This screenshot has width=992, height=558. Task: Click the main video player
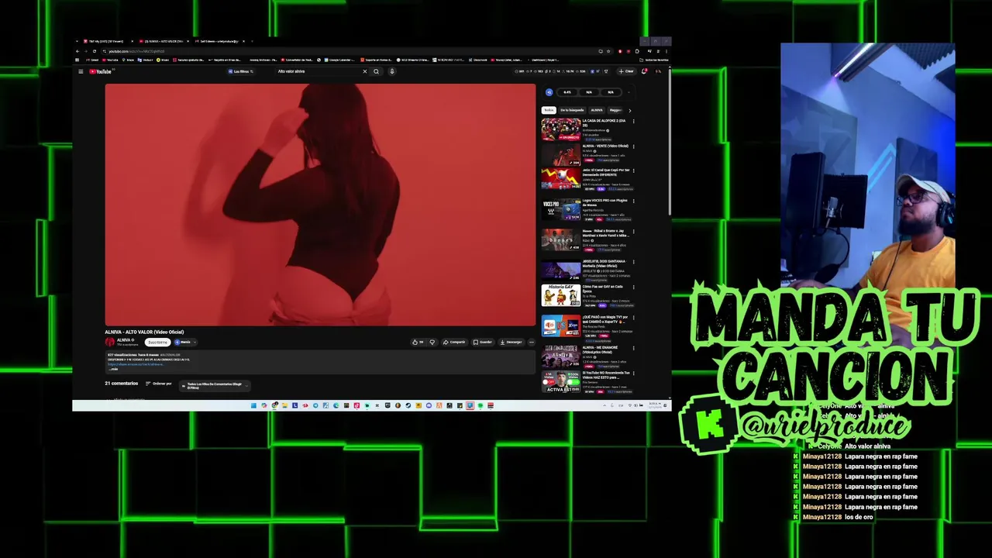click(320, 205)
